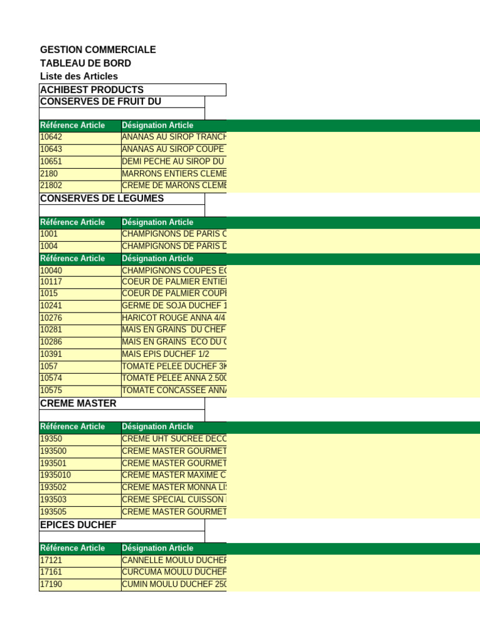Click the ACHIBEST PRODUCTS cell
This screenshot has width=480, height=640.
[x=132, y=90]
